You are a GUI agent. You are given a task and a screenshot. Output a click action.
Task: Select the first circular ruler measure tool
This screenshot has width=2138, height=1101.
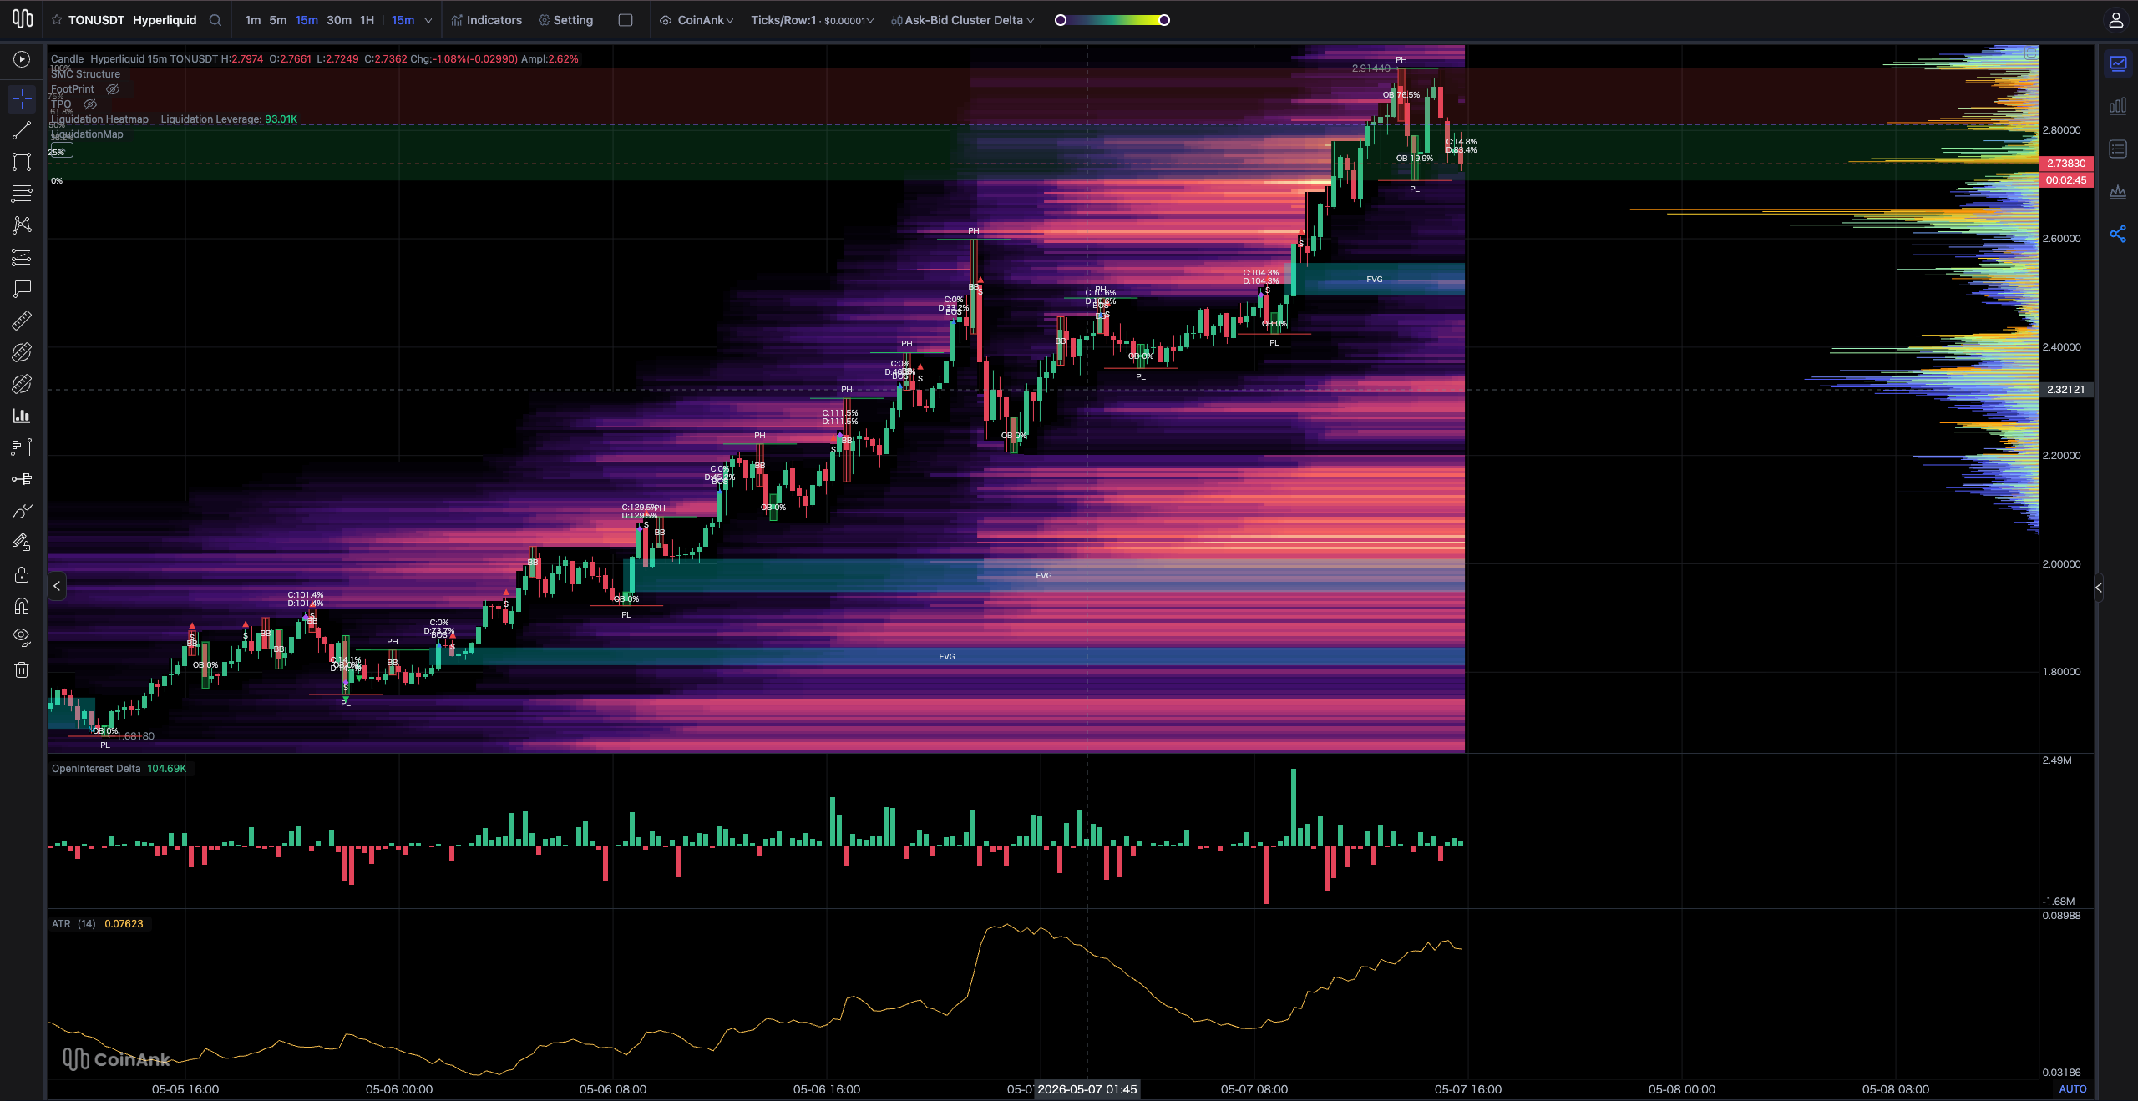(22, 352)
